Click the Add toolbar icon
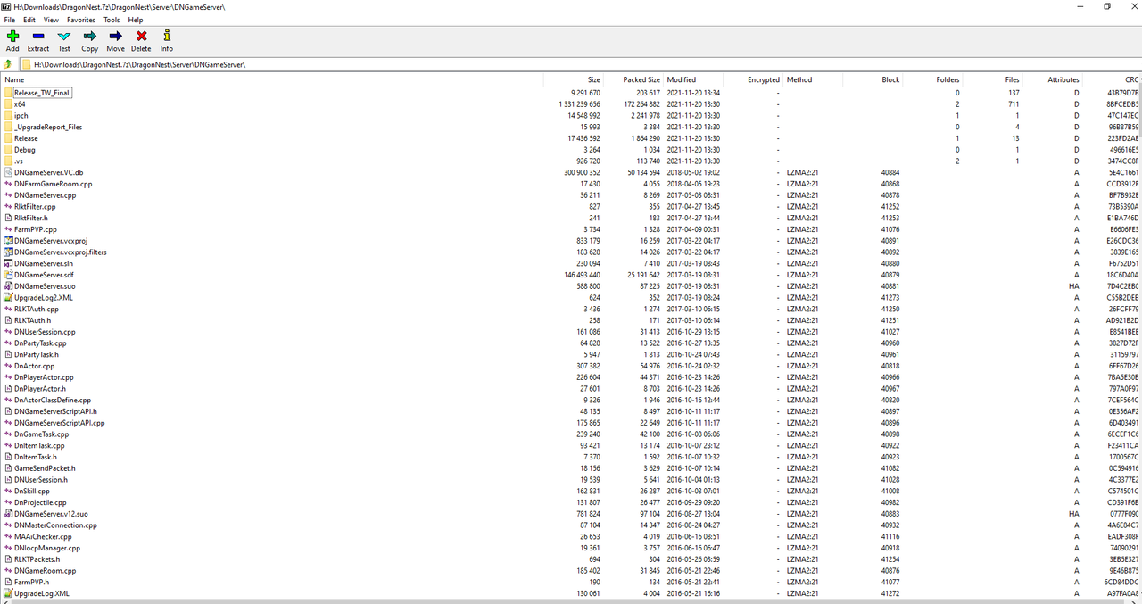 click(12, 36)
